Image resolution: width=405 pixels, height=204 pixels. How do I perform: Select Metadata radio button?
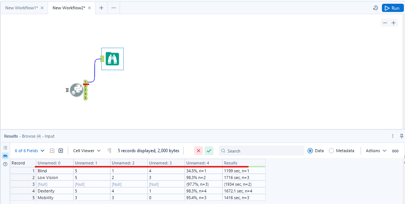[331, 151]
